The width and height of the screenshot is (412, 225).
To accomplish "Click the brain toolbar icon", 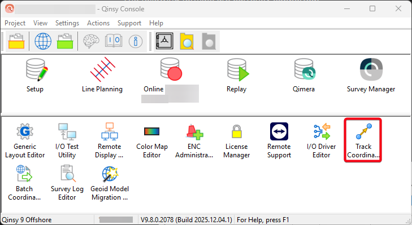I will (91, 41).
